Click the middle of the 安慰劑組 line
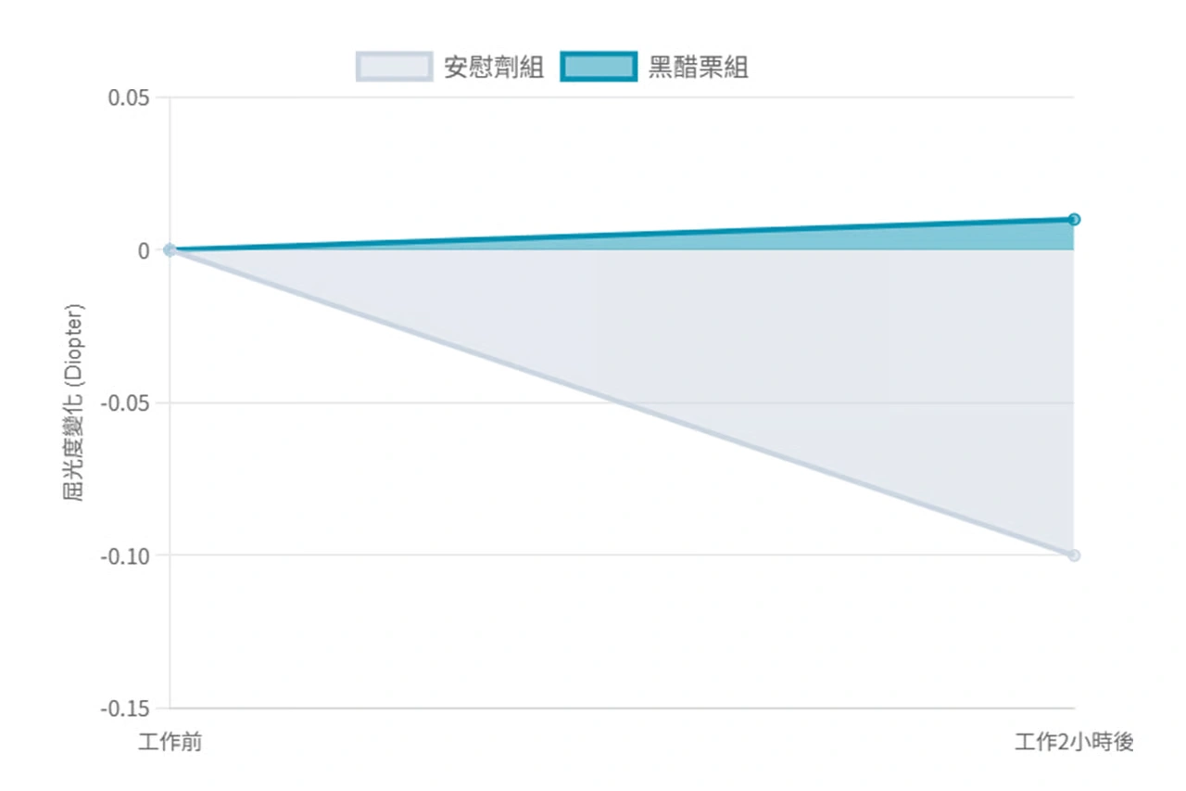Screen dimensions: 1186x791 tap(622, 402)
